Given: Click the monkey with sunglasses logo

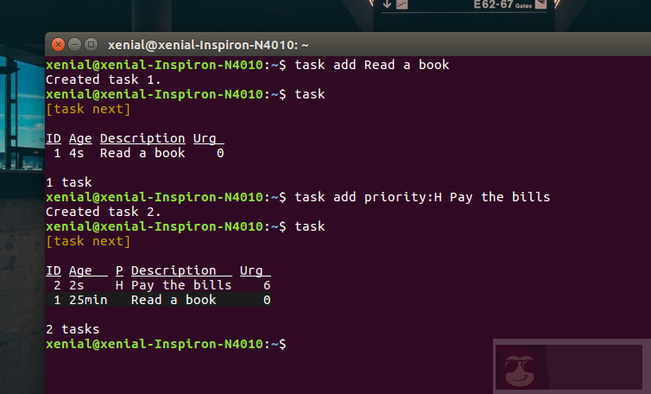Looking at the screenshot, I should [x=519, y=370].
